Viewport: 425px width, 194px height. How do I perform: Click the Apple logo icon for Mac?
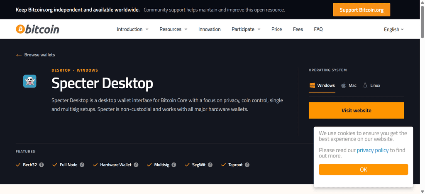pos(343,85)
